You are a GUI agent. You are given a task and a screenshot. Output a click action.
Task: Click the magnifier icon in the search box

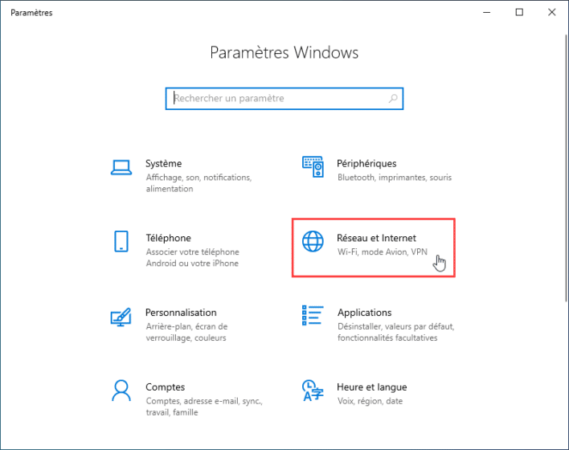pyautogui.click(x=393, y=99)
